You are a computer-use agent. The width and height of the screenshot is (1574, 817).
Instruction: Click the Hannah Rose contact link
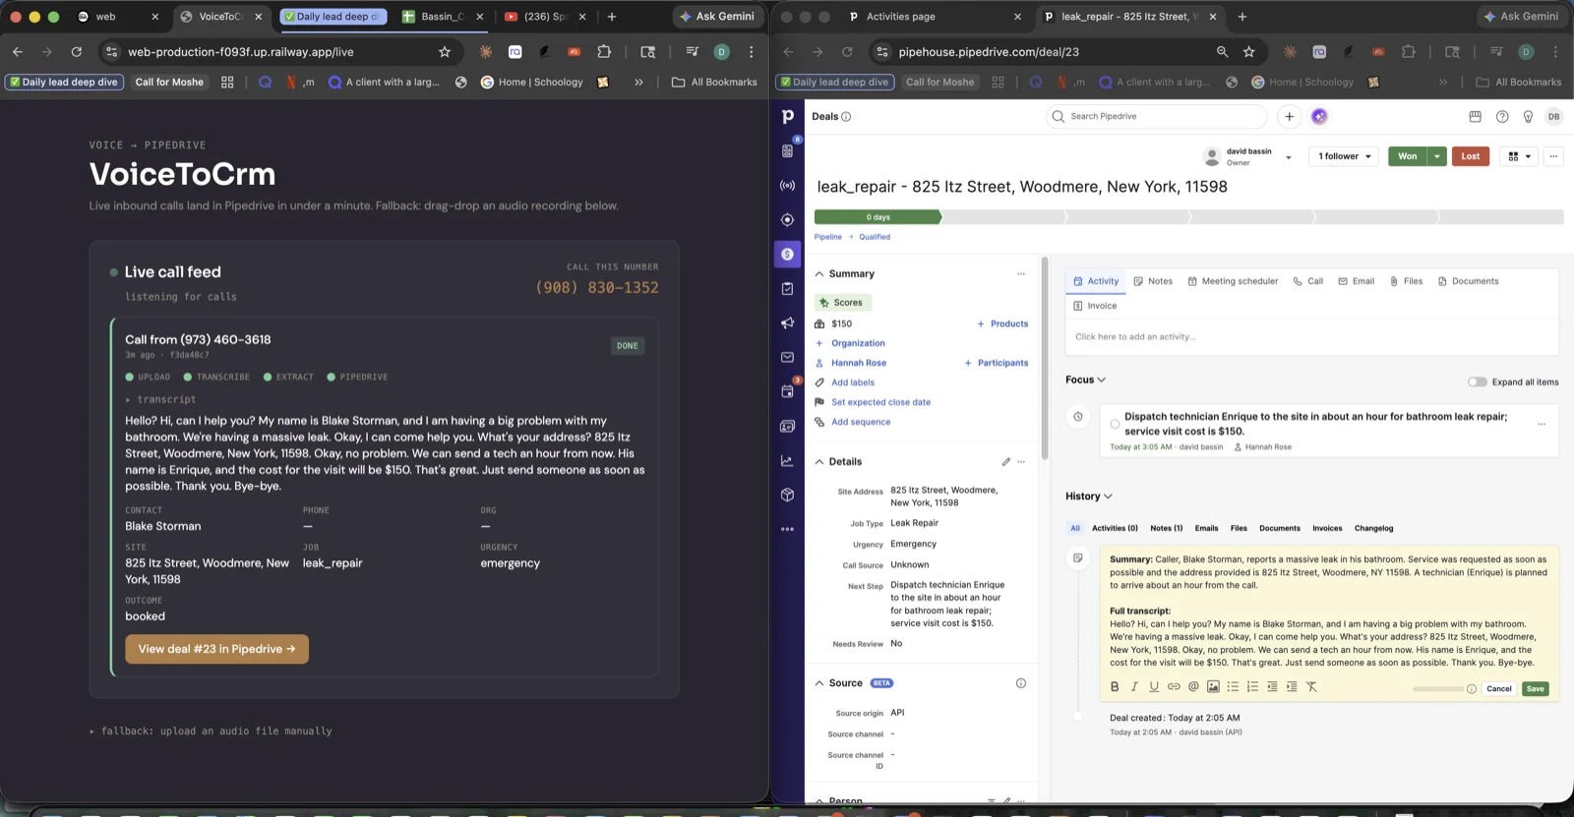(x=859, y=363)
